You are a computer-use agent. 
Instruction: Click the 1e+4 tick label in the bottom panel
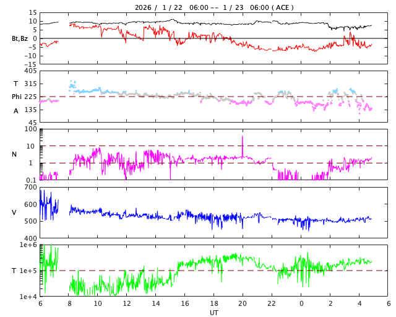click(x=28, y=297)
